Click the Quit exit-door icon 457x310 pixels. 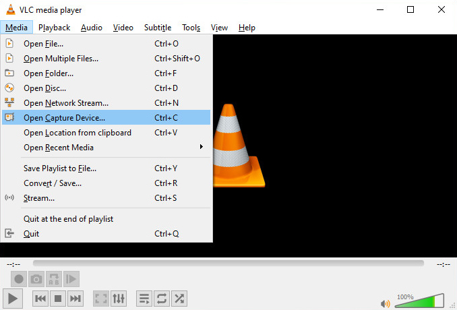[9, 233]
